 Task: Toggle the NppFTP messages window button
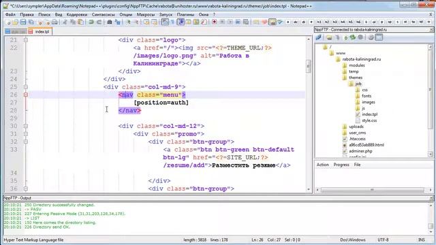coord(379,37)
